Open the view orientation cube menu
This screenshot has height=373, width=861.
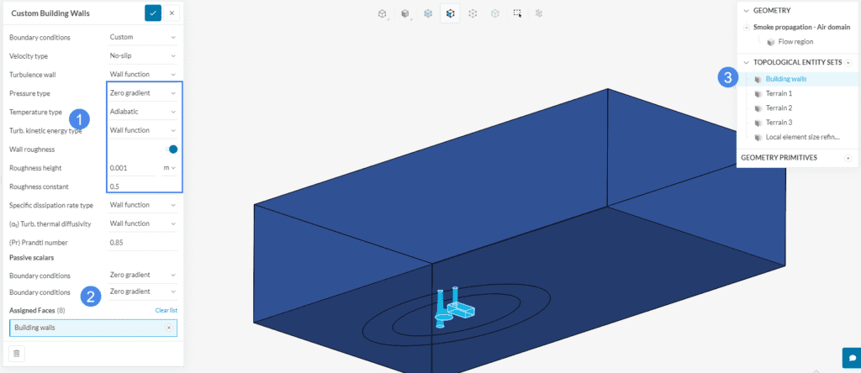383,13
